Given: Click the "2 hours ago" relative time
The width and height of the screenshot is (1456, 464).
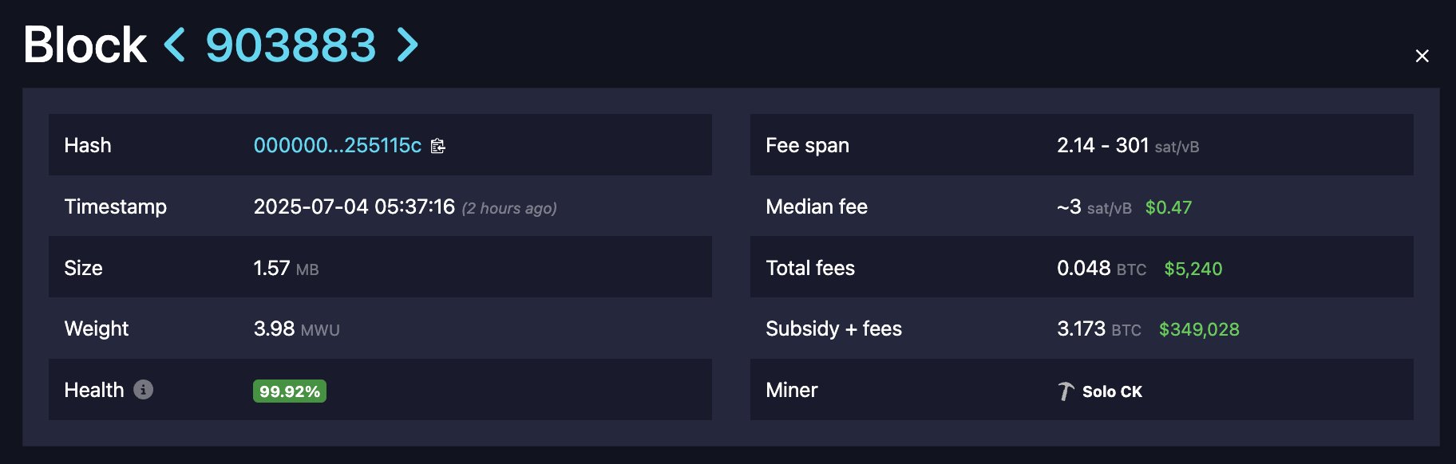Looking at the screenshot, I should pyautogui.click(x=509, y=209).
